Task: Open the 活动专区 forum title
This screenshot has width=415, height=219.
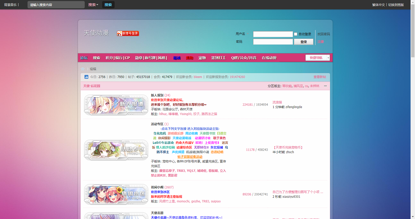Action: point(157,124)
